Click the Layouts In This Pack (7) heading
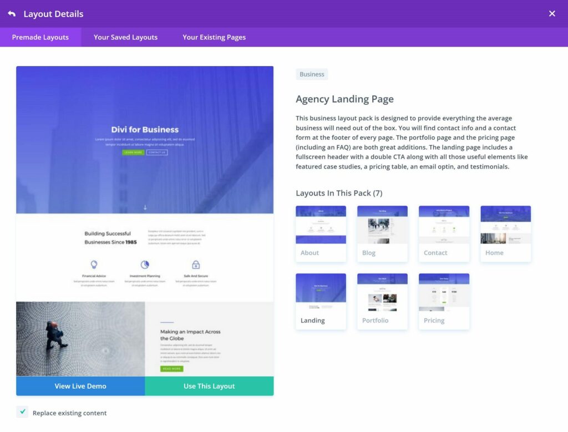This screenshot has width=568, height=432. pyautogui.click(x=339, y=193)
